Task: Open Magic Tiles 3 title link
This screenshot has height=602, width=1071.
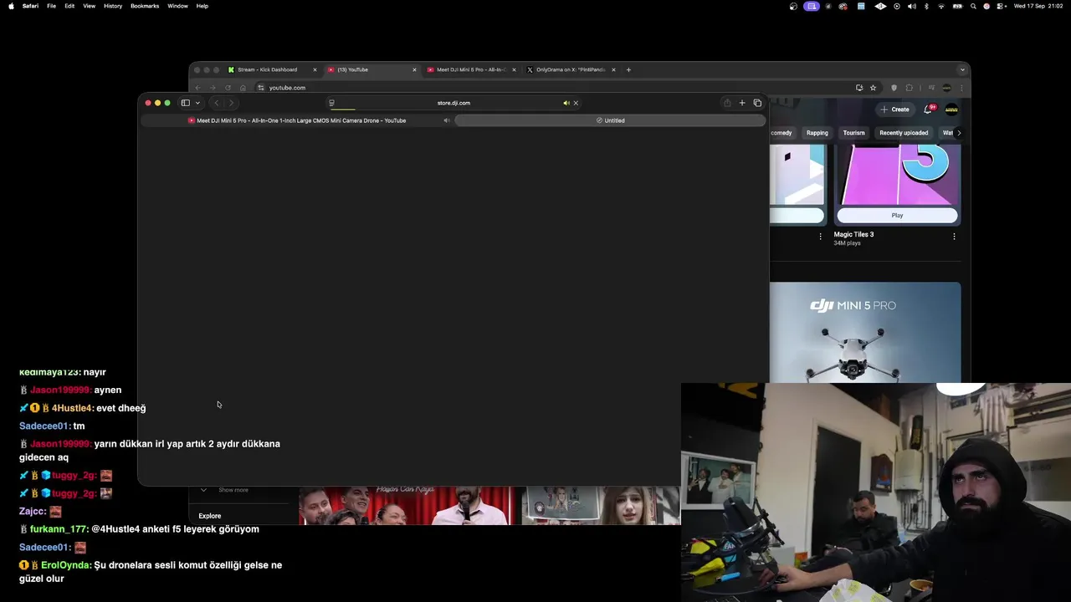Action: (x=853, y=234)
